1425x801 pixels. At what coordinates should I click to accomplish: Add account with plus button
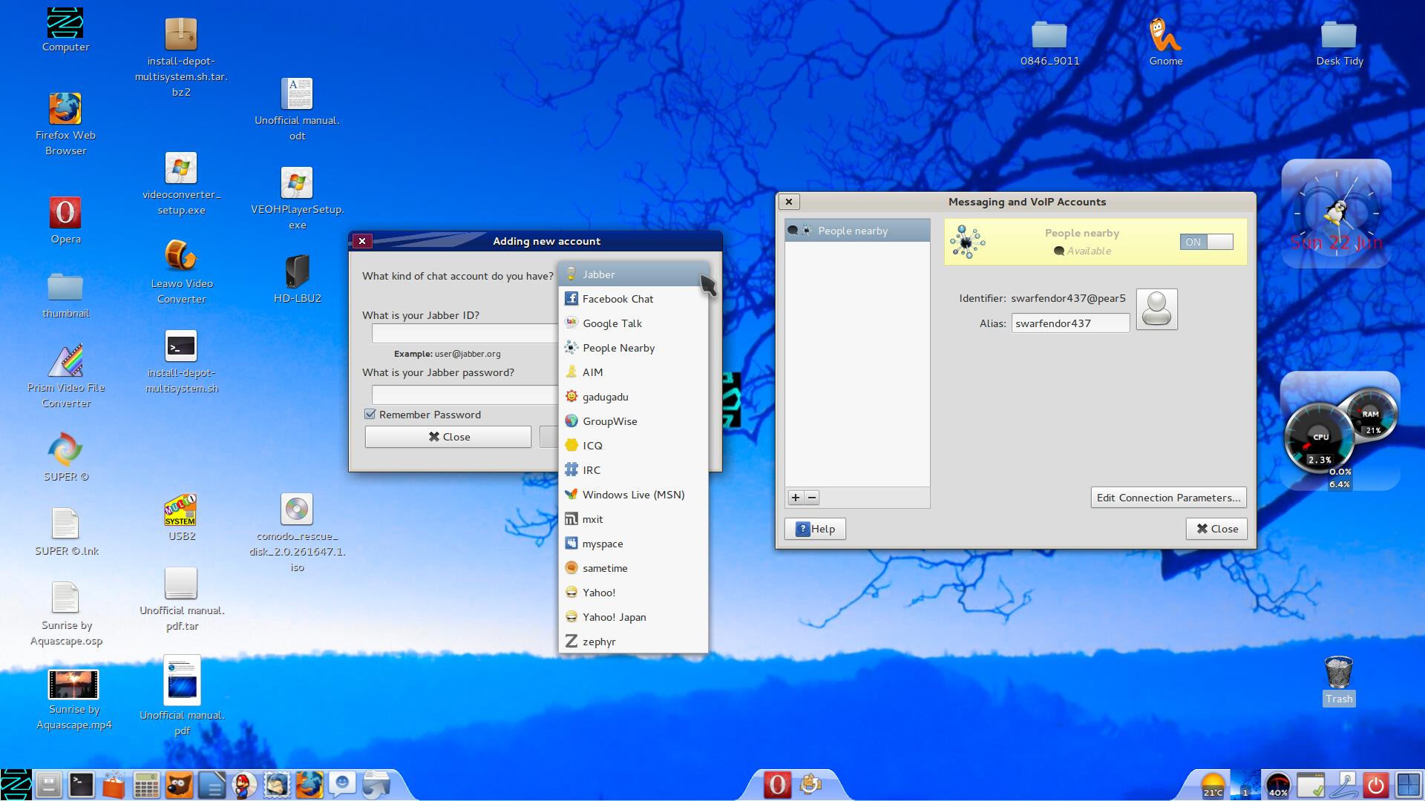coord(796,498)
